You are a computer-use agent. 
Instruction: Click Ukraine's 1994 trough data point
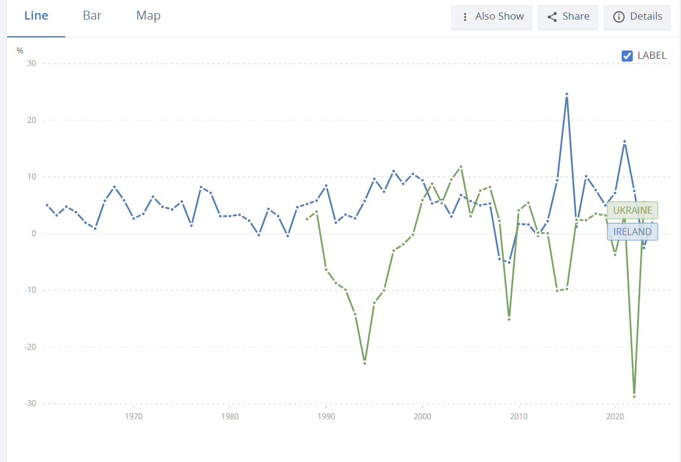click(x=364, y=363)
